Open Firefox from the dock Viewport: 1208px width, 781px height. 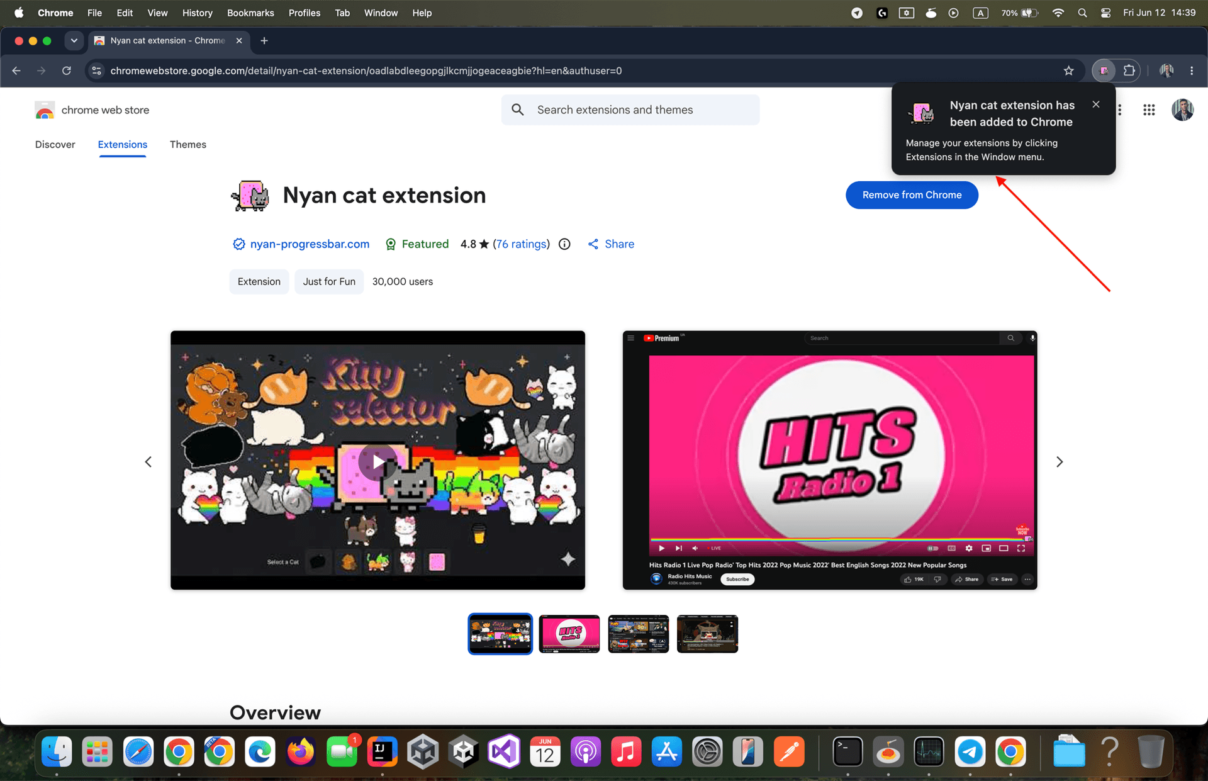pyautogui.click(x=301, y=751)
